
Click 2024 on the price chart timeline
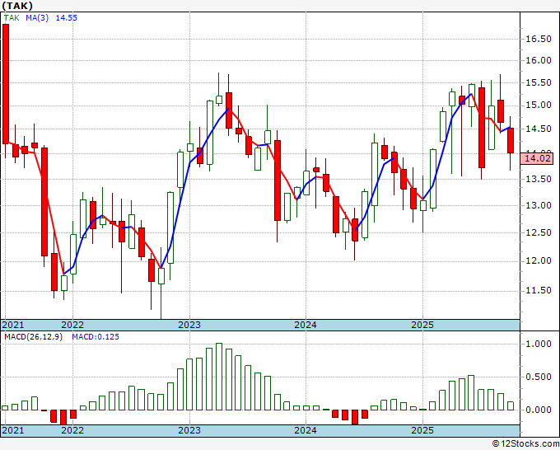(306, 325)
